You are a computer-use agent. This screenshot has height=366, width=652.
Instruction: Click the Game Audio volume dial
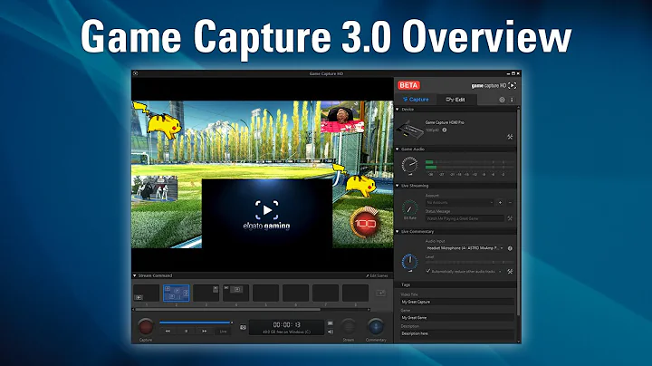coord(410,166)
